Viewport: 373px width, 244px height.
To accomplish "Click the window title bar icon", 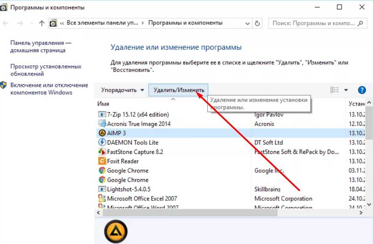I will (3, 7).
